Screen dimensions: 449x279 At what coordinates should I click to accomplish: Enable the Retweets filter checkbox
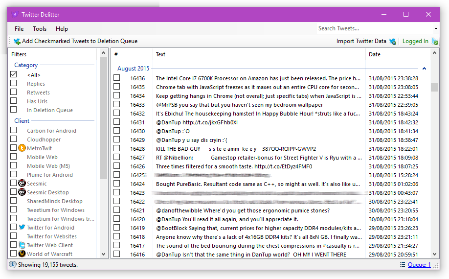[x=14, y=93]
